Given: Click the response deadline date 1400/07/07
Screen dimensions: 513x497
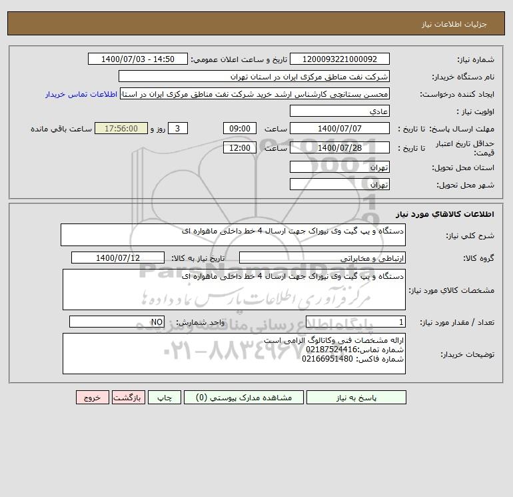Looking at the screenshot, I should (x=340, y=129).
